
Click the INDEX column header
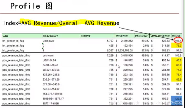[177, 36]
